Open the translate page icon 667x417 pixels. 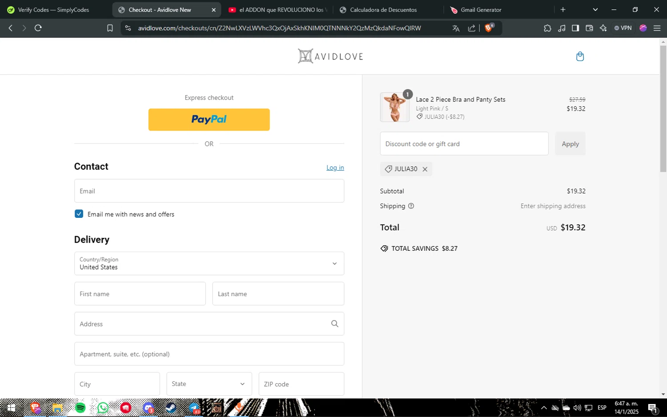pos(456,28)
